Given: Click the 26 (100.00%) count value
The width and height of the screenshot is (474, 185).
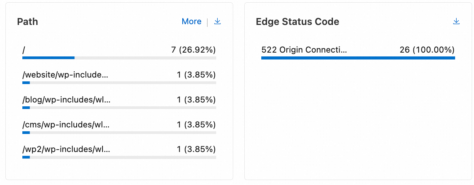Looking at the screenshot, I should pos(427,50).
